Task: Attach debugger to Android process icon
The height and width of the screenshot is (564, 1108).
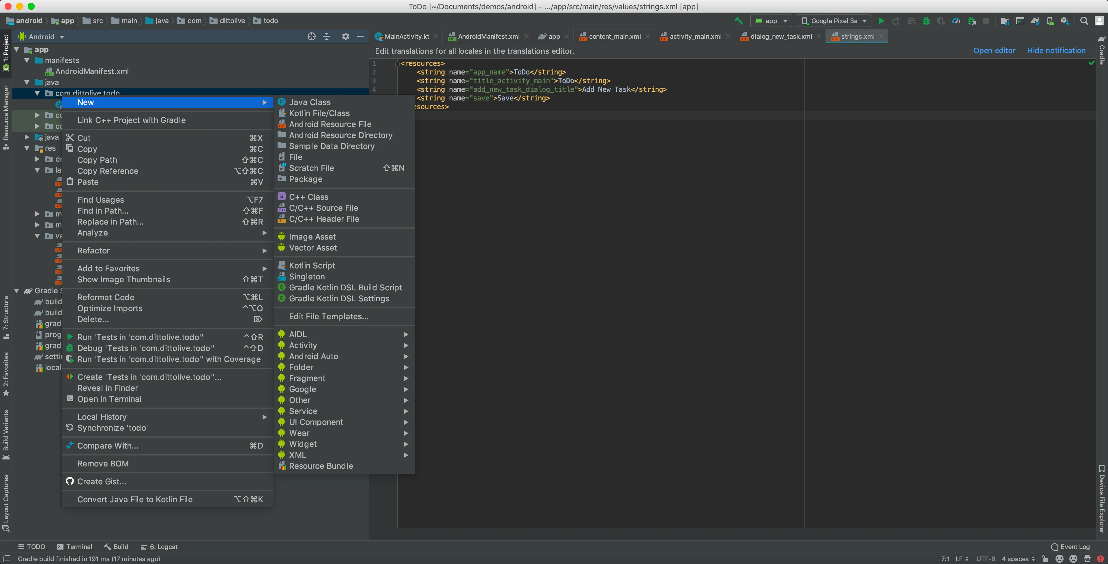Action: coord(971,21)
